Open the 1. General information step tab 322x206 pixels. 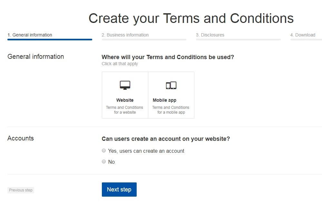(x=30, y=35)
